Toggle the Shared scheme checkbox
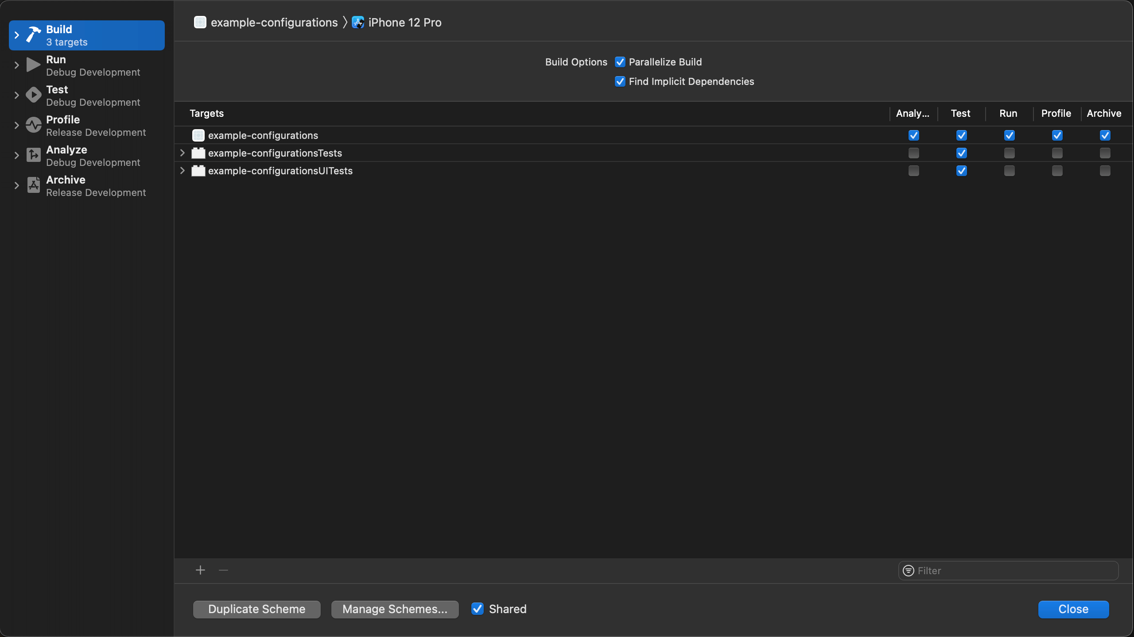The image size is (1134, 637). point(478,609)
